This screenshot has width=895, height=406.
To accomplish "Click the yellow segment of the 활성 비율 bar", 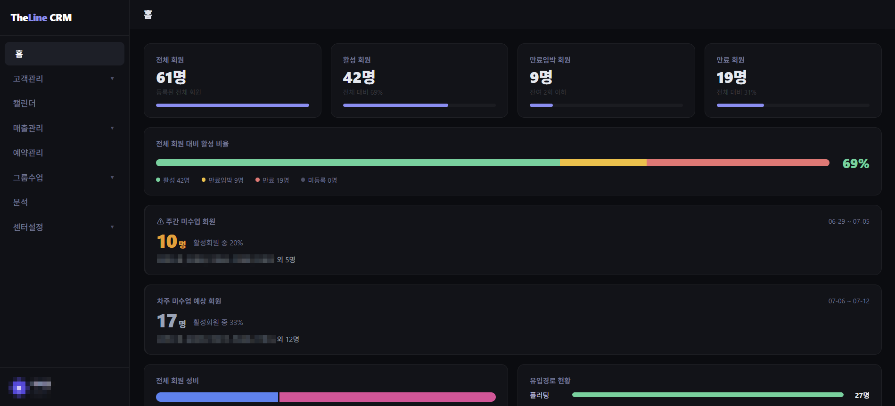I will tap(603, 163).
